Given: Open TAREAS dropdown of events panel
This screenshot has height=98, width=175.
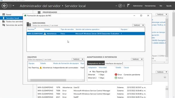Looking at the screenshot, I should (x=162, y=72).
